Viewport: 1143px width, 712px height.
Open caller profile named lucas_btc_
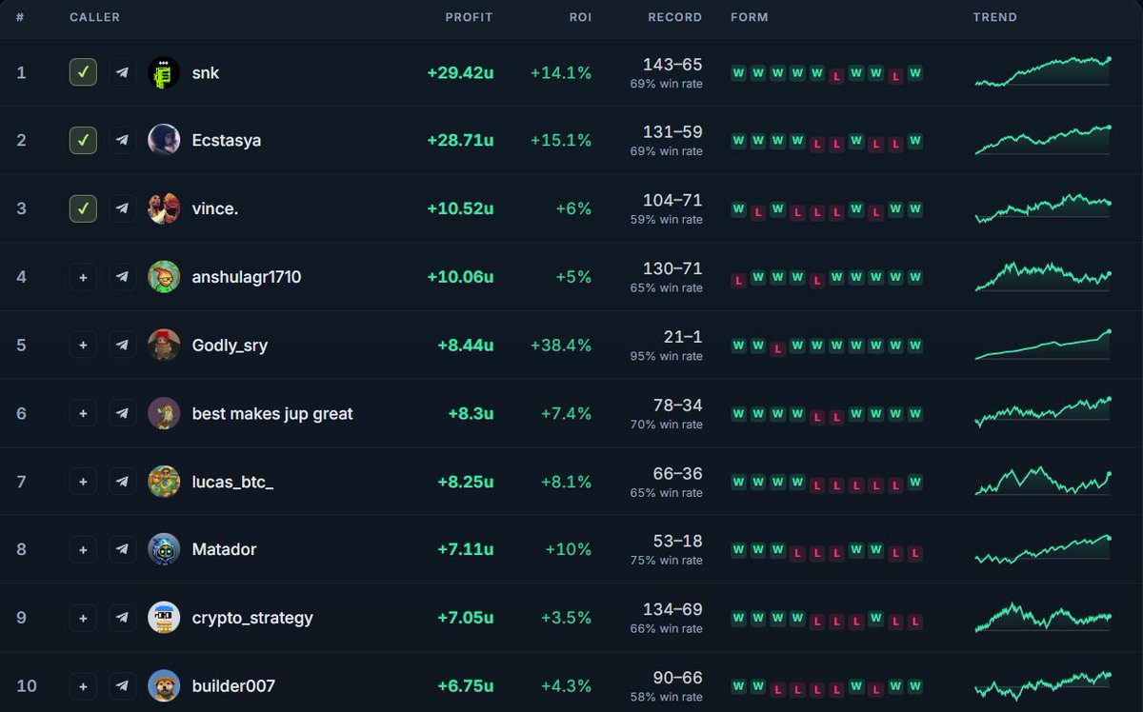[232, 482]
